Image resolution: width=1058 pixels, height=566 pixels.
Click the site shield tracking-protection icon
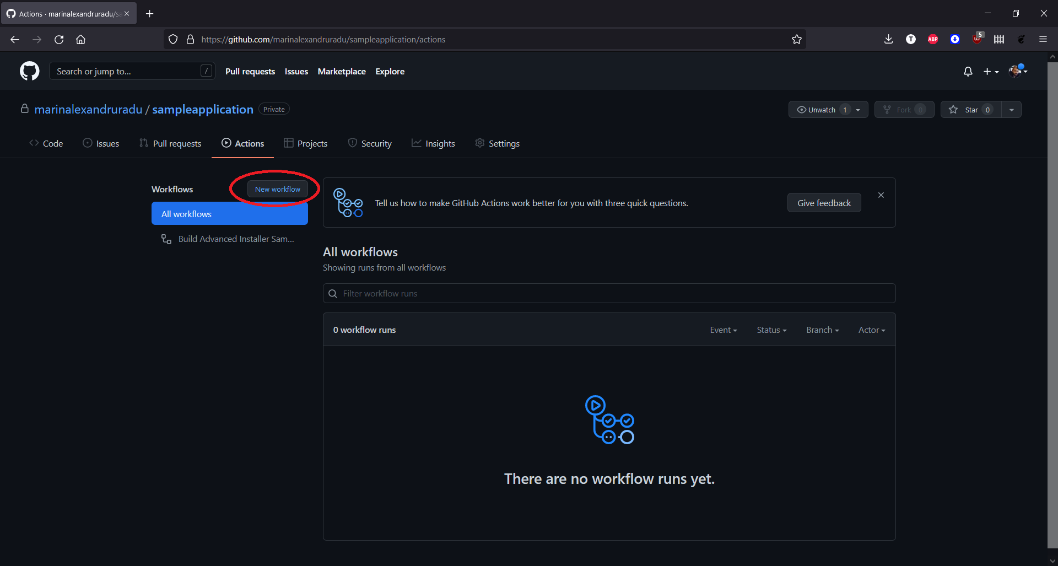click(x=173, y=39)
